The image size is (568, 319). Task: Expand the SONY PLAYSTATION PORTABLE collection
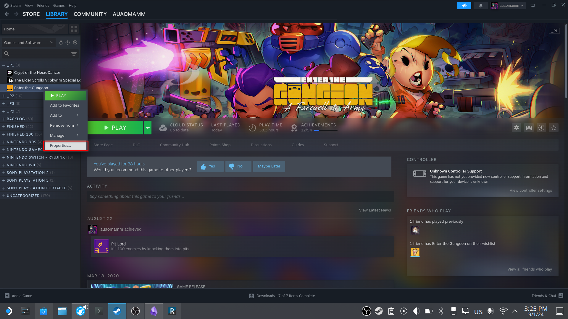tap(4, 188)
